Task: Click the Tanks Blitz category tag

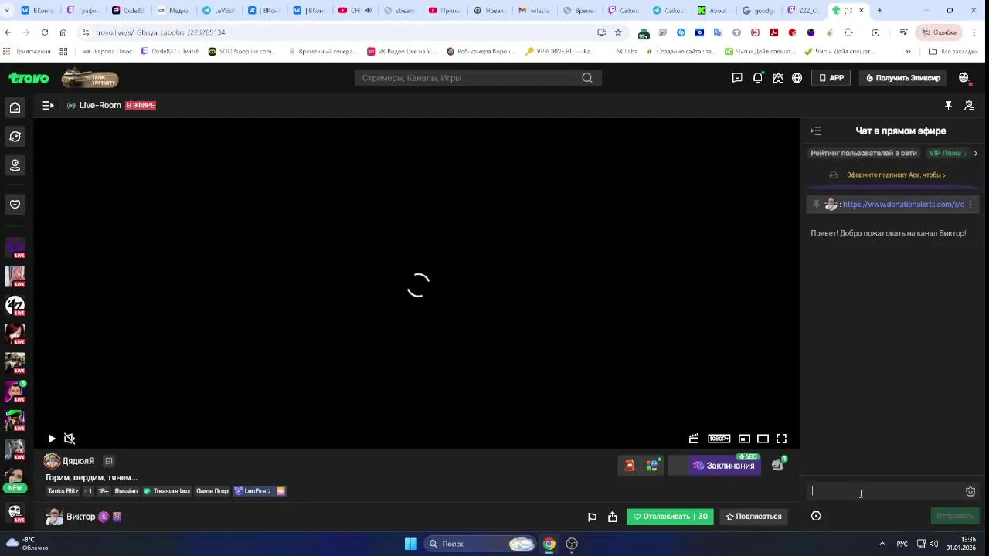Action: (63, 491)
